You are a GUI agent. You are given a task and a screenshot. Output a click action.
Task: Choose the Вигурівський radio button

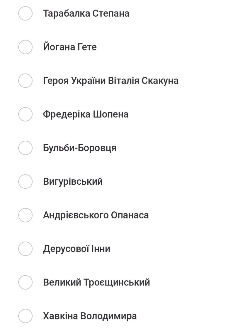coord(25,181)
